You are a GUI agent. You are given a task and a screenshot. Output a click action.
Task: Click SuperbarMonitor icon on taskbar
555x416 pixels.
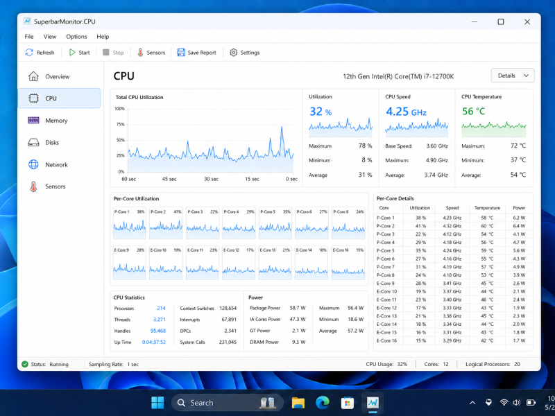373,403
